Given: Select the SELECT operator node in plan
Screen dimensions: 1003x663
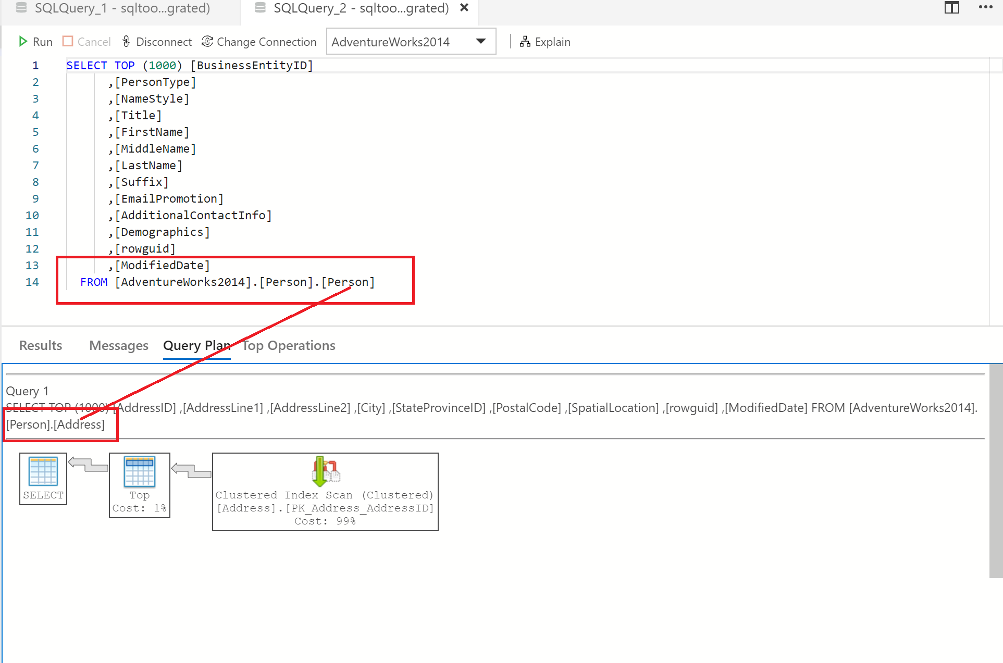Looking at the screenshot, I should [x=43, y=479].
